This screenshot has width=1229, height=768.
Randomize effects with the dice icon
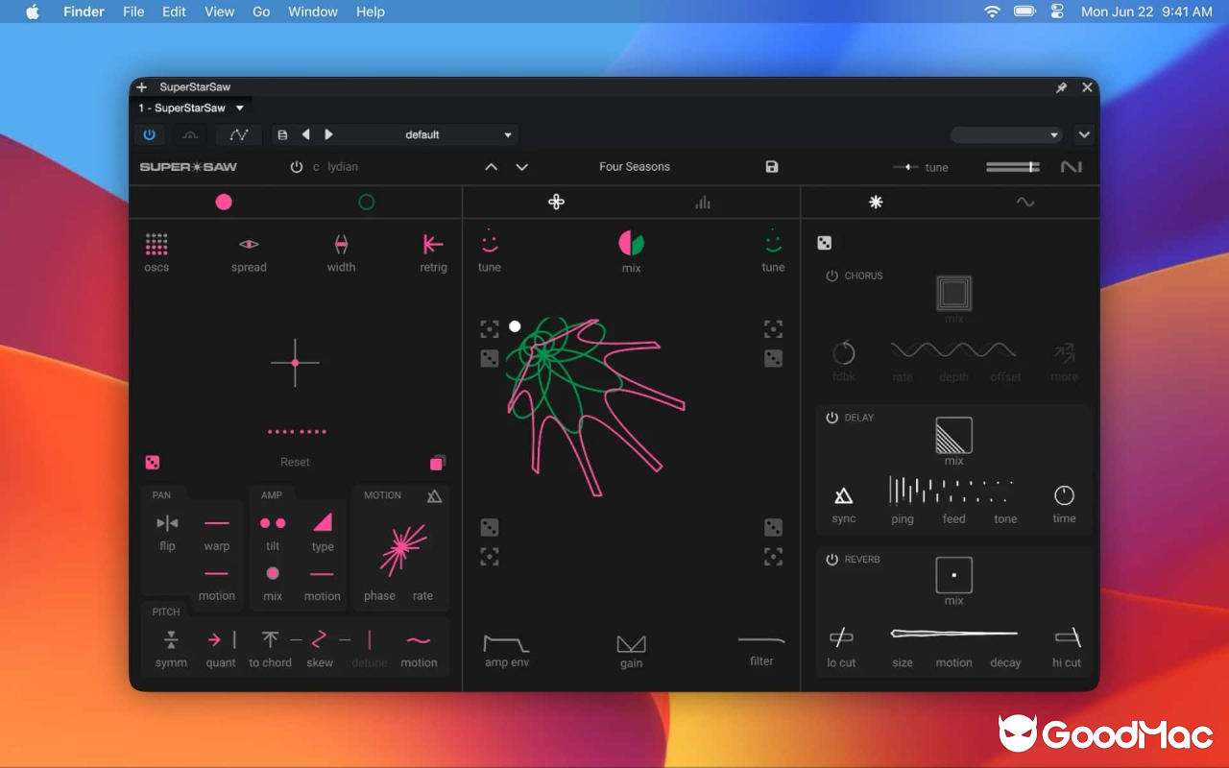824,244
